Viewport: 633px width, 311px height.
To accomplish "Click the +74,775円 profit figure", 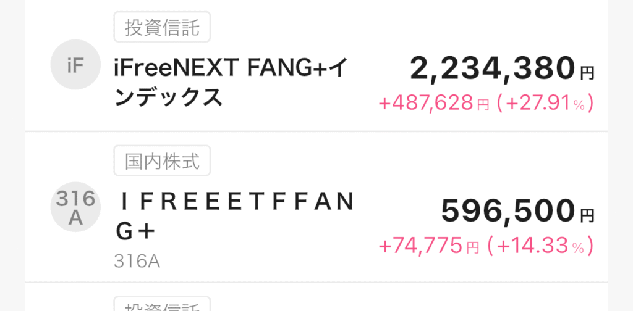I will [x=420, y=246].
